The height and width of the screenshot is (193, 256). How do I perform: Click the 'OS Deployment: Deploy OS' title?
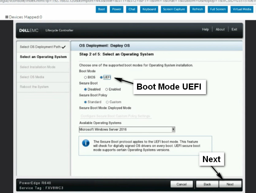pos(105,46)
